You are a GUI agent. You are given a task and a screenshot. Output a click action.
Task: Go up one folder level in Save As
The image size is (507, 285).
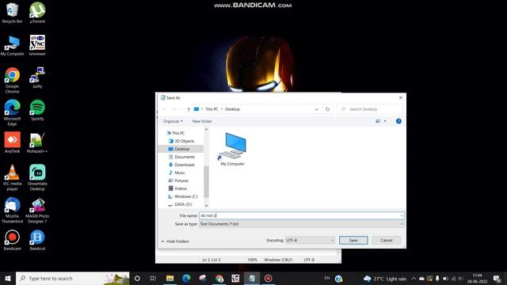189,109
